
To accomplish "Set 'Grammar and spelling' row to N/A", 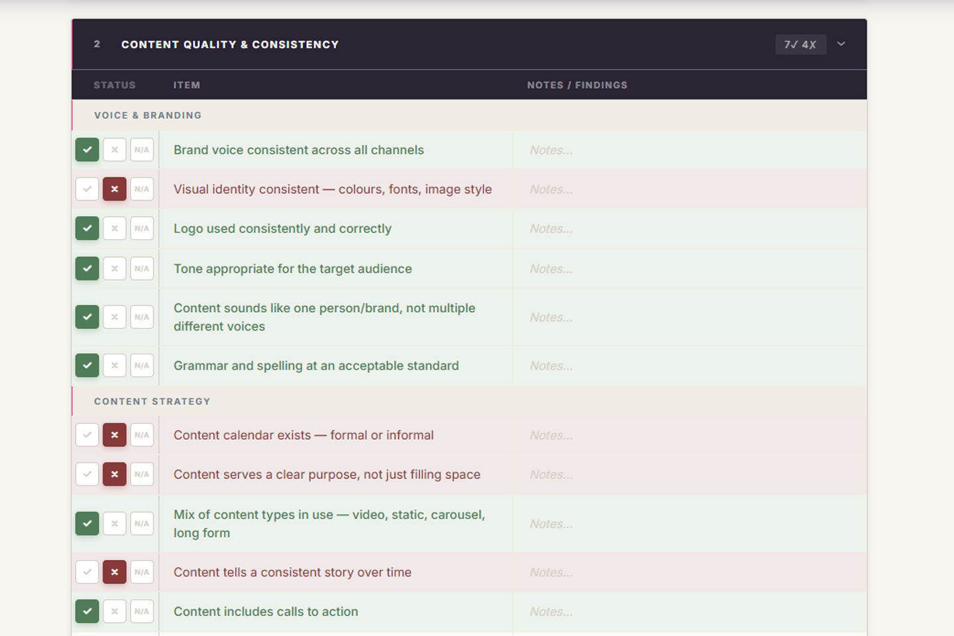I will point(142,365).
